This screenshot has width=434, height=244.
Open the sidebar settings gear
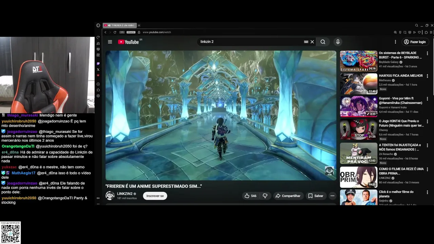(98, 96)
